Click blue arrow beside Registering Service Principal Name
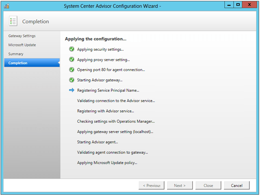The height and width of the screenshot is (195, 260). [x=71, y=90]
